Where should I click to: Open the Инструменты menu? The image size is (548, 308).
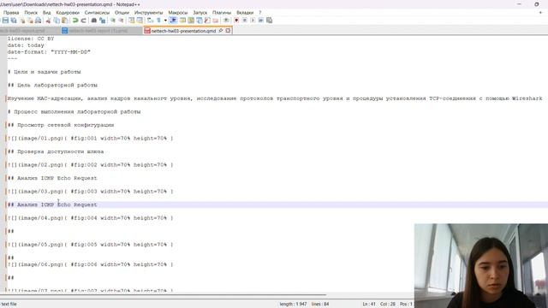pos(148,13)
